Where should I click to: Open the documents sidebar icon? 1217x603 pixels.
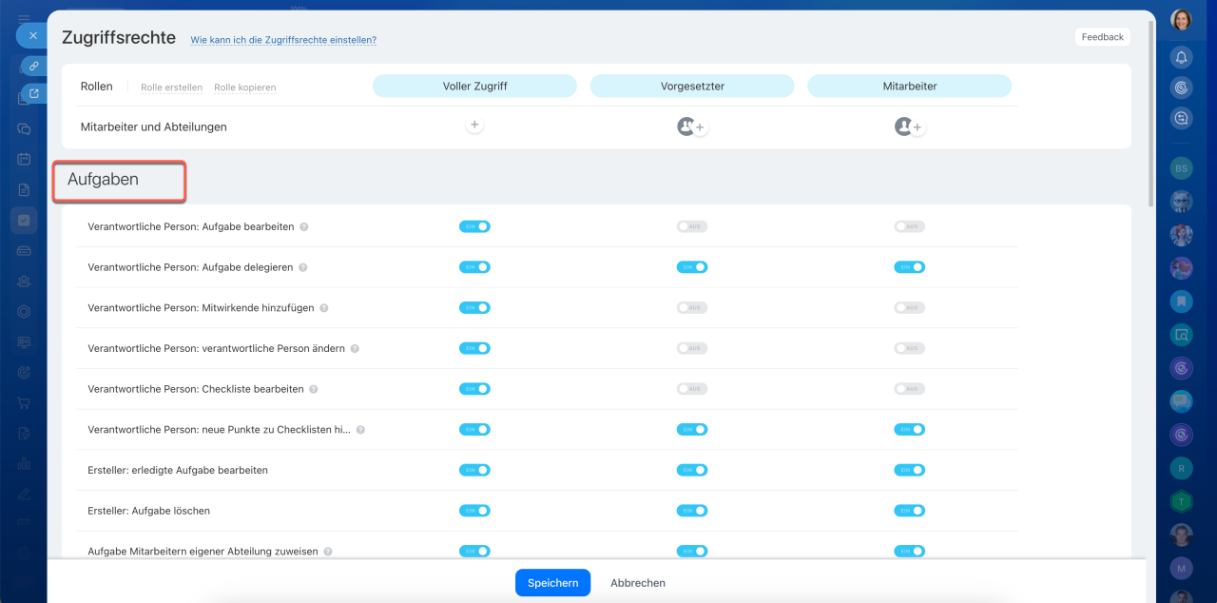24,189
